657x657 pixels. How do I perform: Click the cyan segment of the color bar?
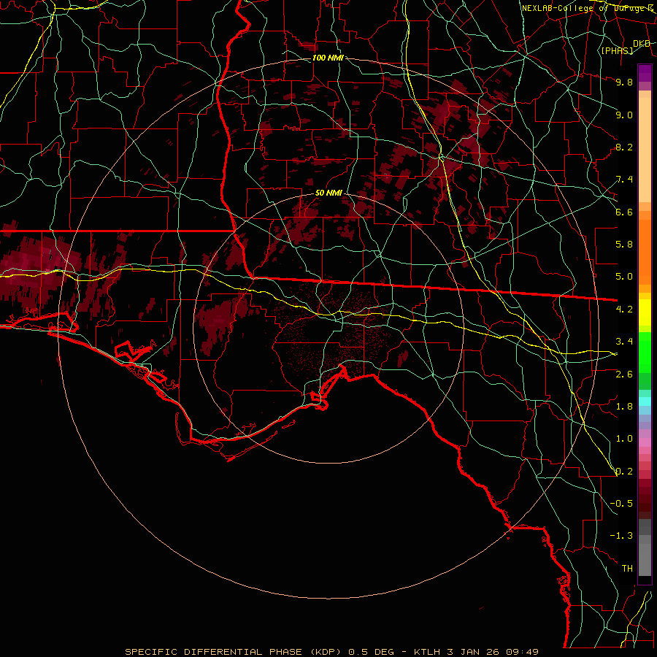645,401
